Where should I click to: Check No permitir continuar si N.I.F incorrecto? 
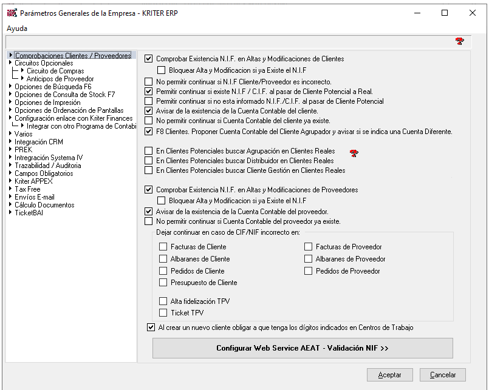149,82
